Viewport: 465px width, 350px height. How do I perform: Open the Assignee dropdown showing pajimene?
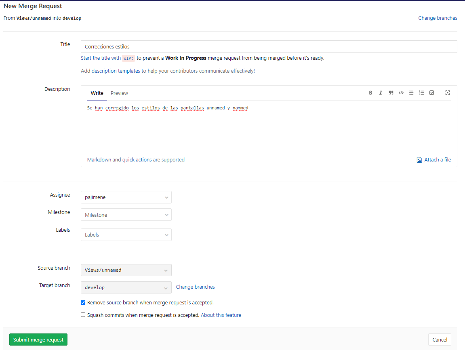[126, 197]
